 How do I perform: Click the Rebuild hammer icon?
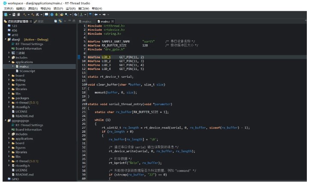pyautogui.click(x=33, y=15)
